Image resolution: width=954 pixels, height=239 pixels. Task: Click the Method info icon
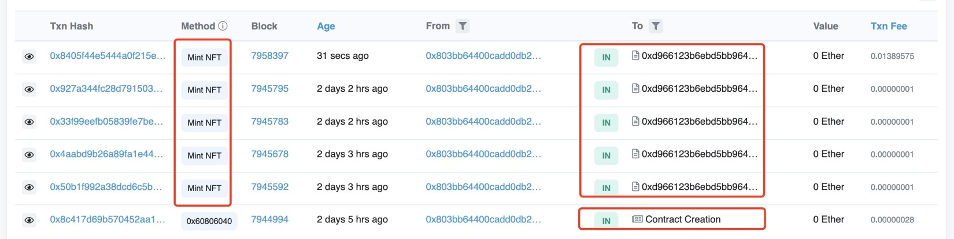pos(223,26)
